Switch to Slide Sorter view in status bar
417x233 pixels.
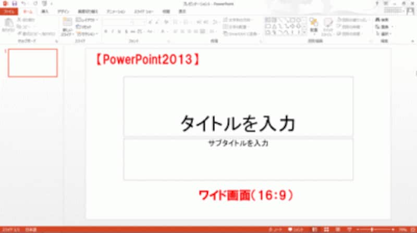[x=326, y=229]
